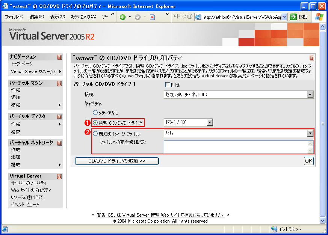
Task: Click the イントラネット zone icon in status bar
Action: click(x=274, y=229)
